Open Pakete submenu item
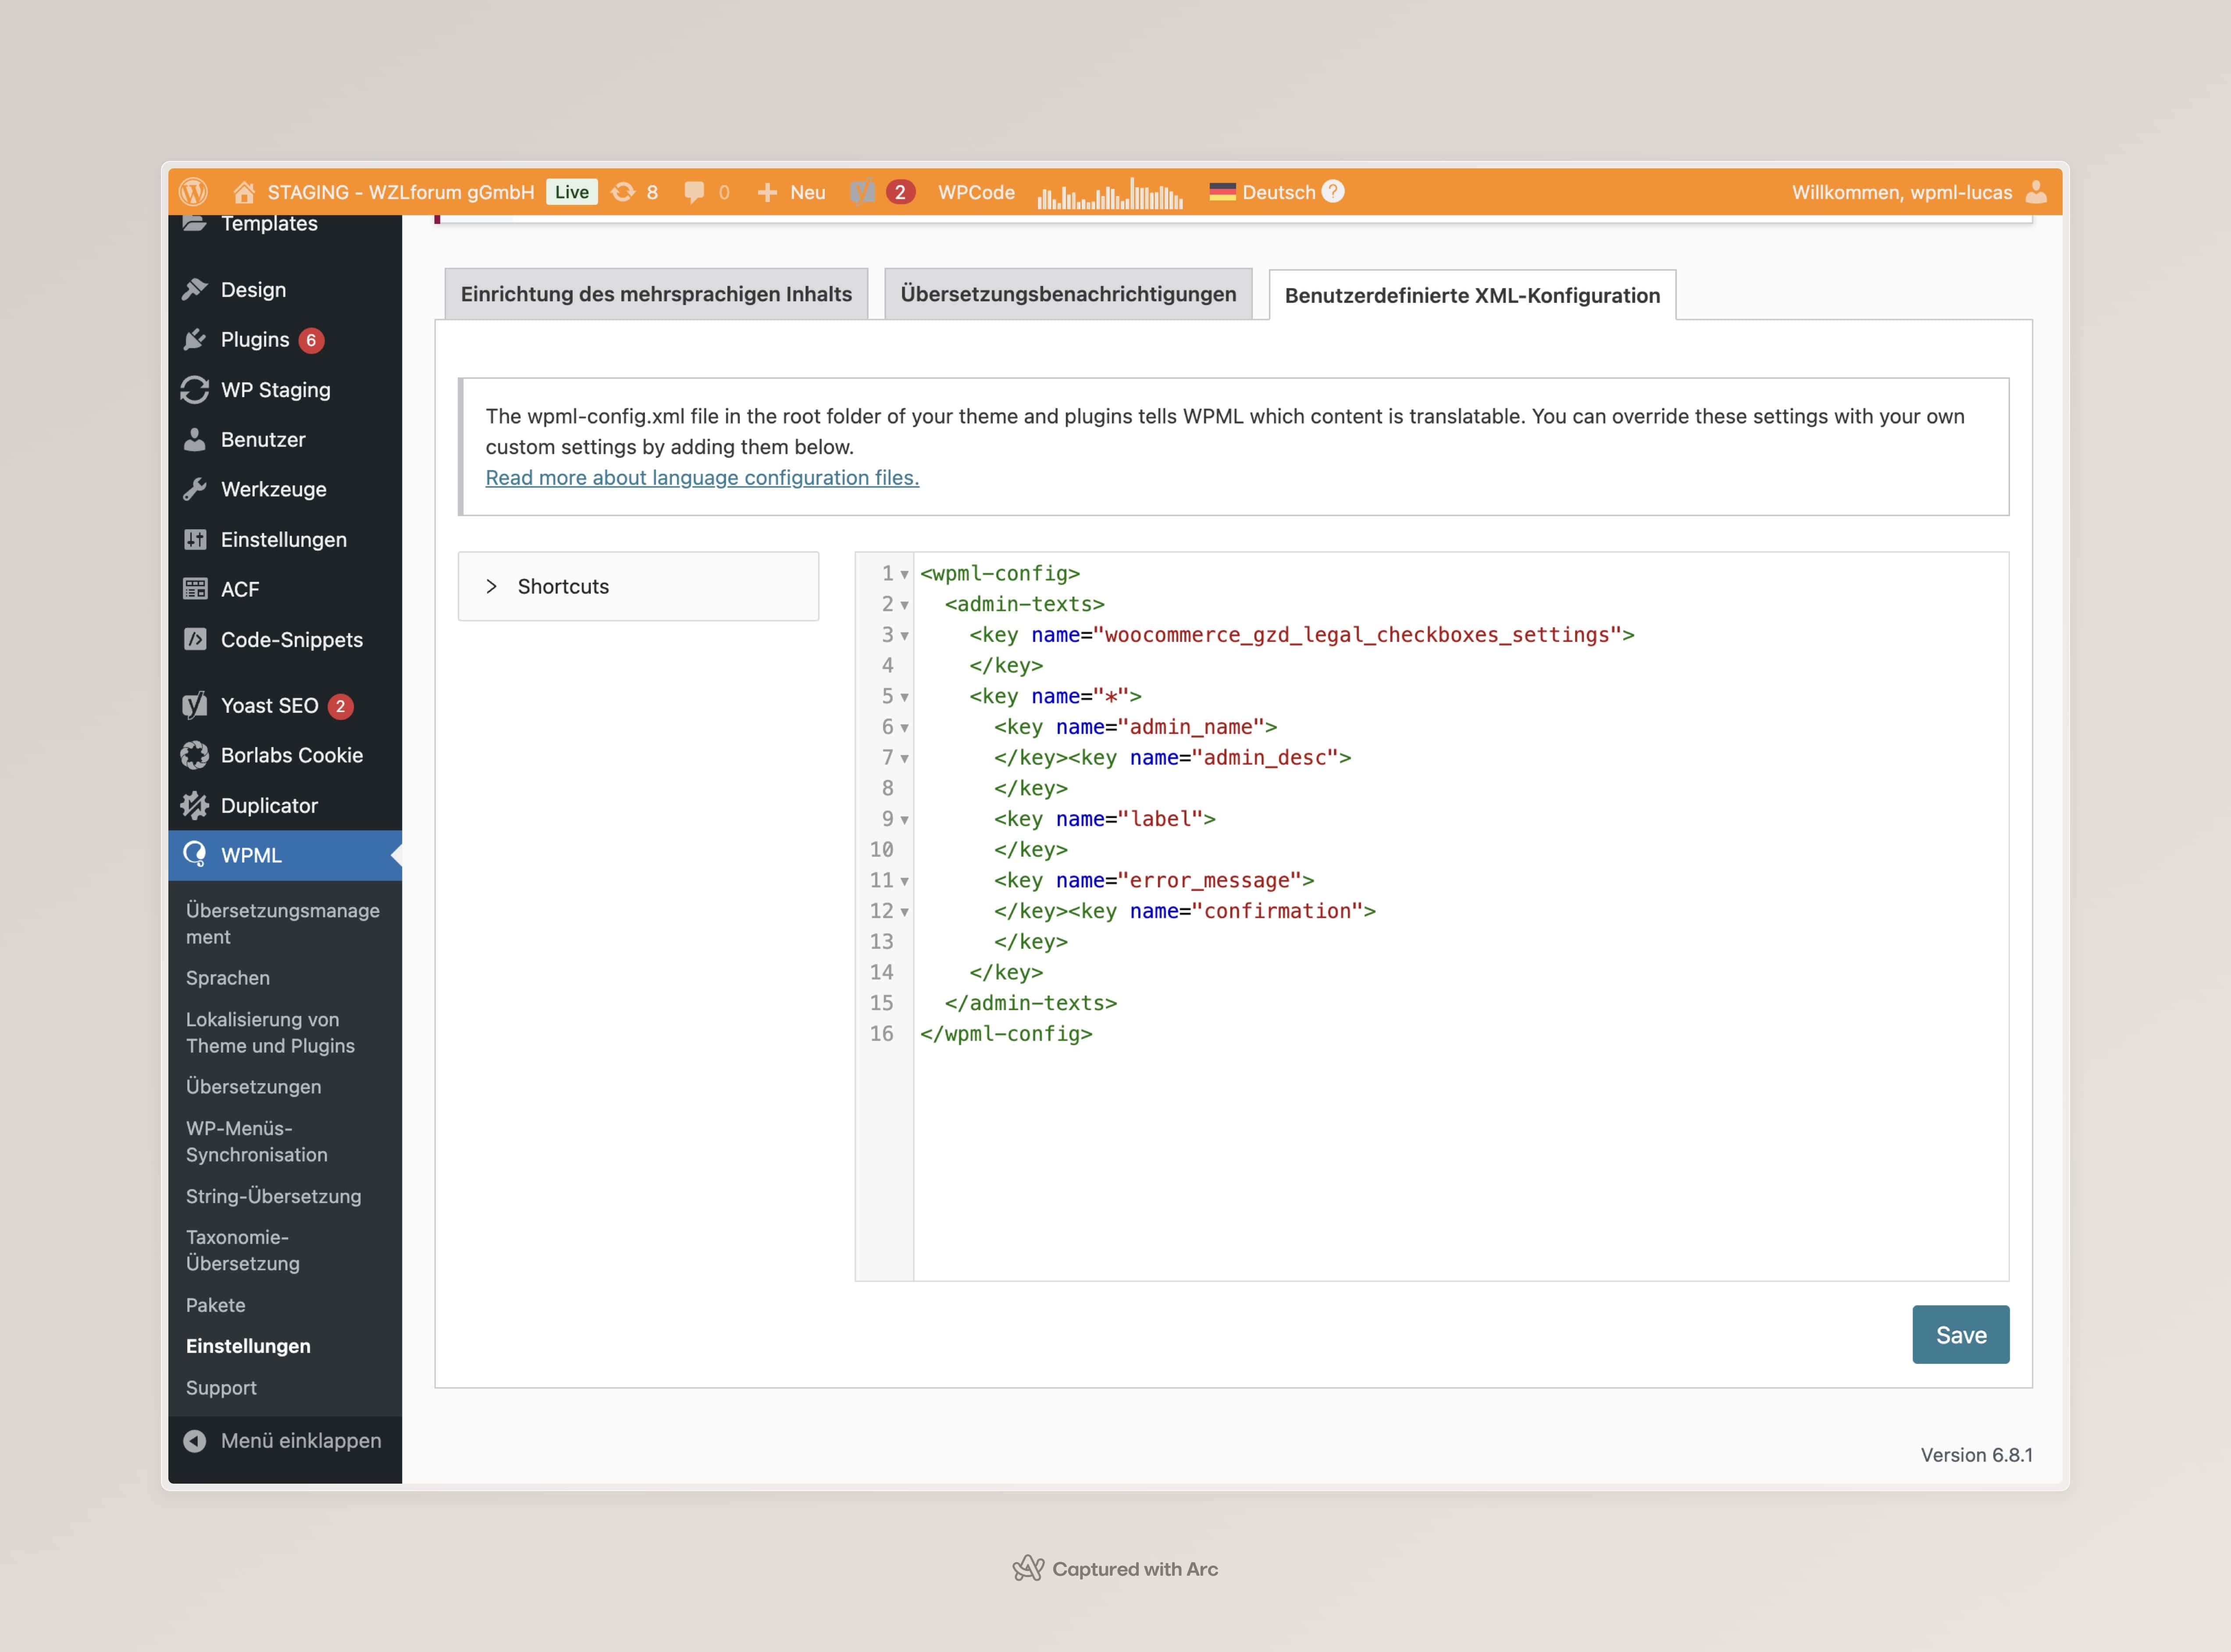 [x=216, y=1305]
